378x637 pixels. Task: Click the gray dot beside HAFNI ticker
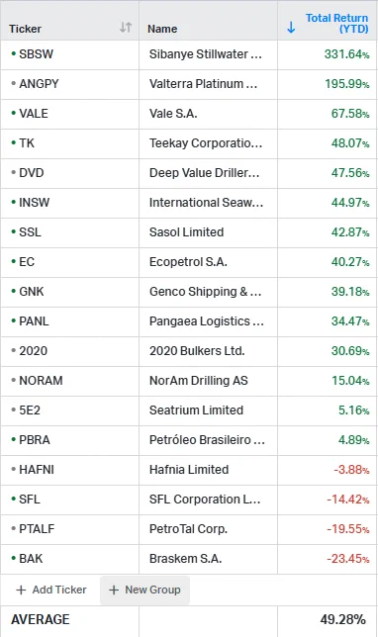point(14,469)
